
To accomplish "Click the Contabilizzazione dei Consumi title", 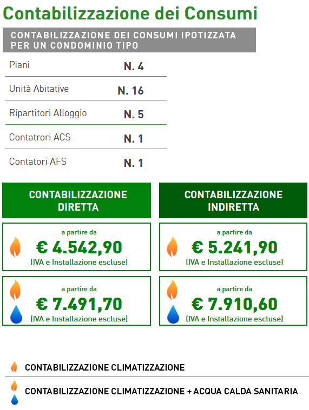I will [130, 13].
